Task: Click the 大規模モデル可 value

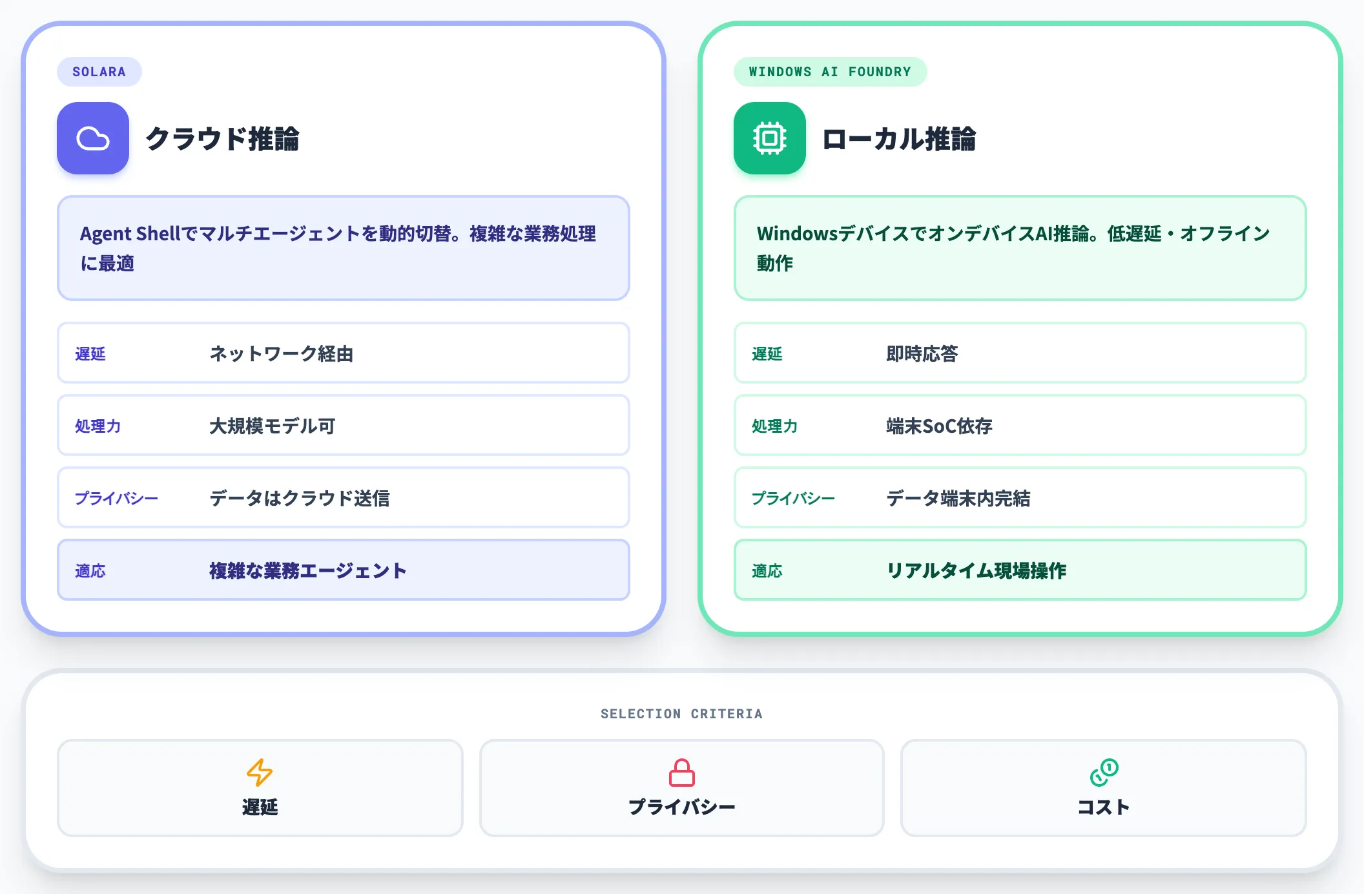Action: point(273,426)
